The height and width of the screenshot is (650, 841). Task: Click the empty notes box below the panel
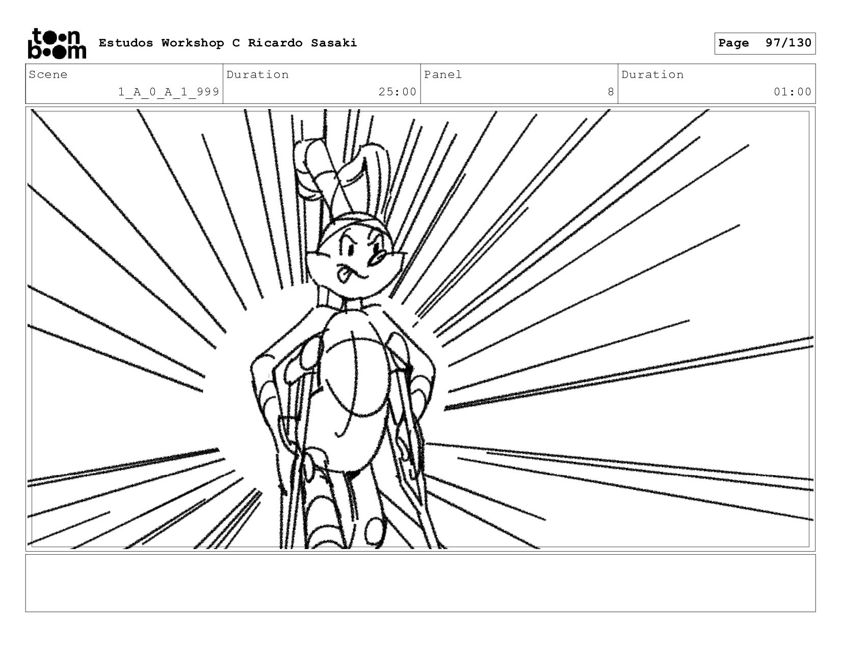(x=420, y=583)
